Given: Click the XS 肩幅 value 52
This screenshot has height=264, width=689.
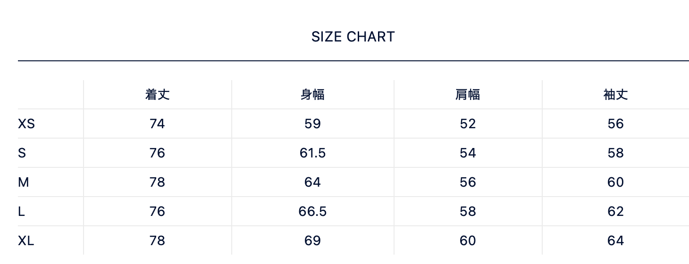Looking at the screenshot, I should [468, 124].
